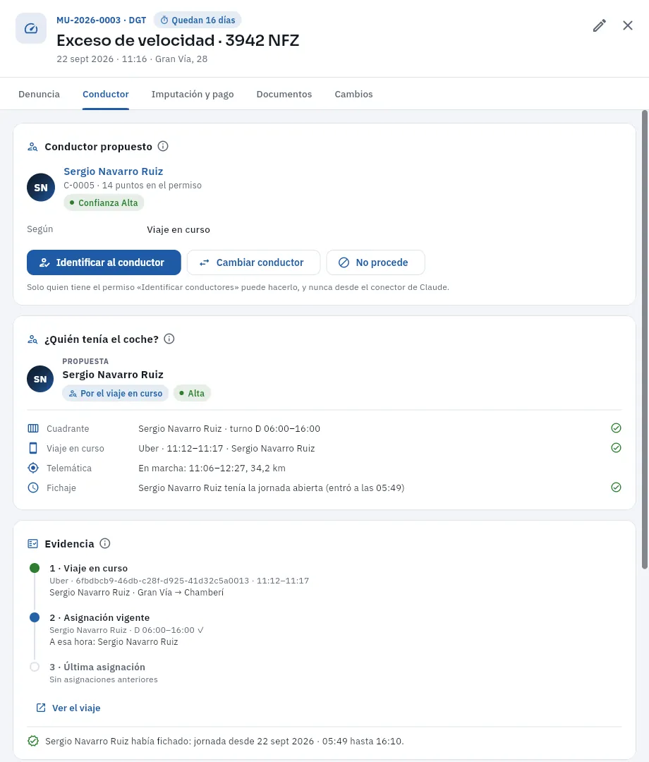This screenshot has width=649, height=762.
Task: Open info icon beside Conductor propuesto
Action: pos(163,146)
